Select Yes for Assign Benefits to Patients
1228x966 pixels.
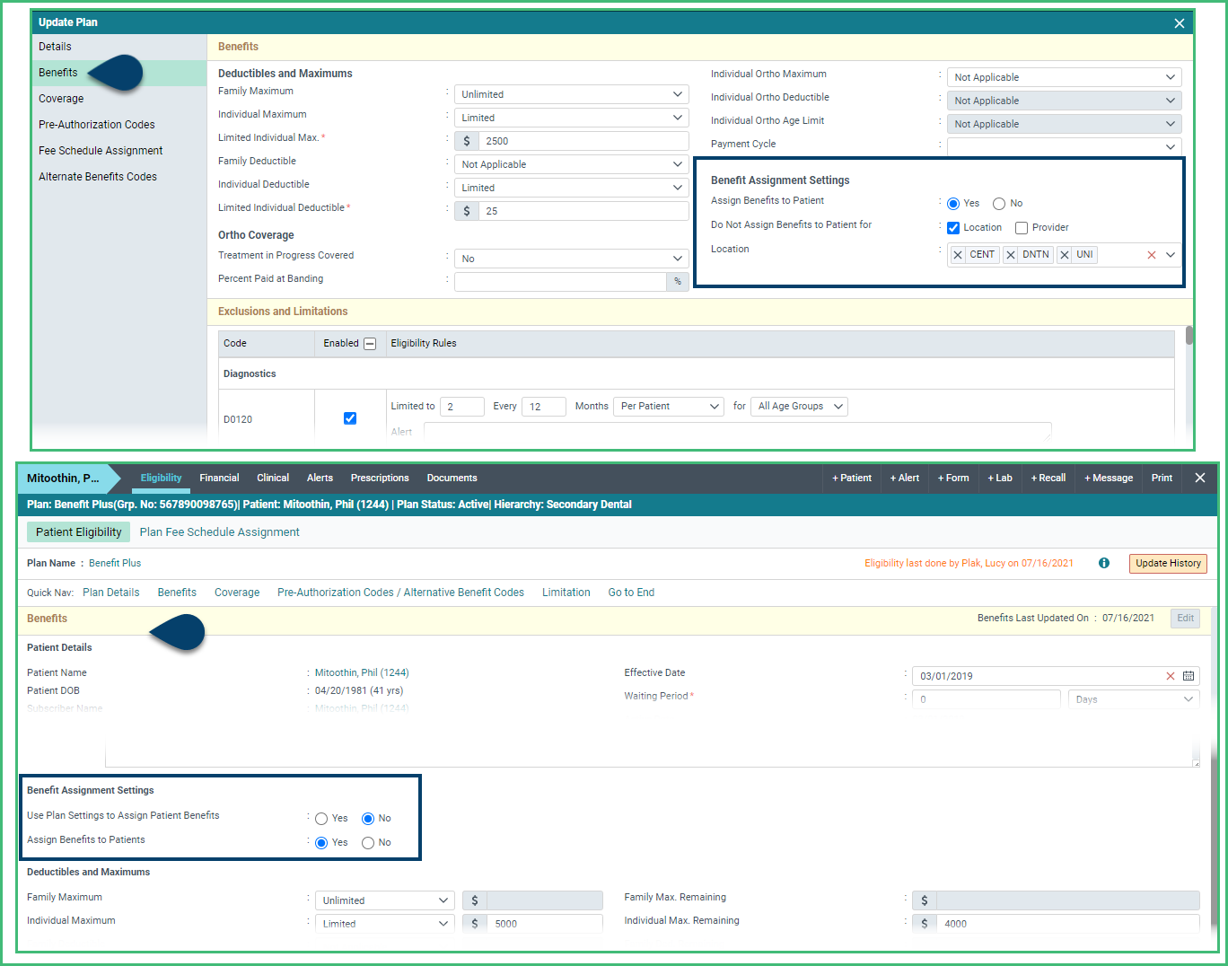(x=321, y=843)
